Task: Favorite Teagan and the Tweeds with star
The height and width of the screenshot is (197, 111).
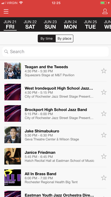Action: (x=104, y=71)
